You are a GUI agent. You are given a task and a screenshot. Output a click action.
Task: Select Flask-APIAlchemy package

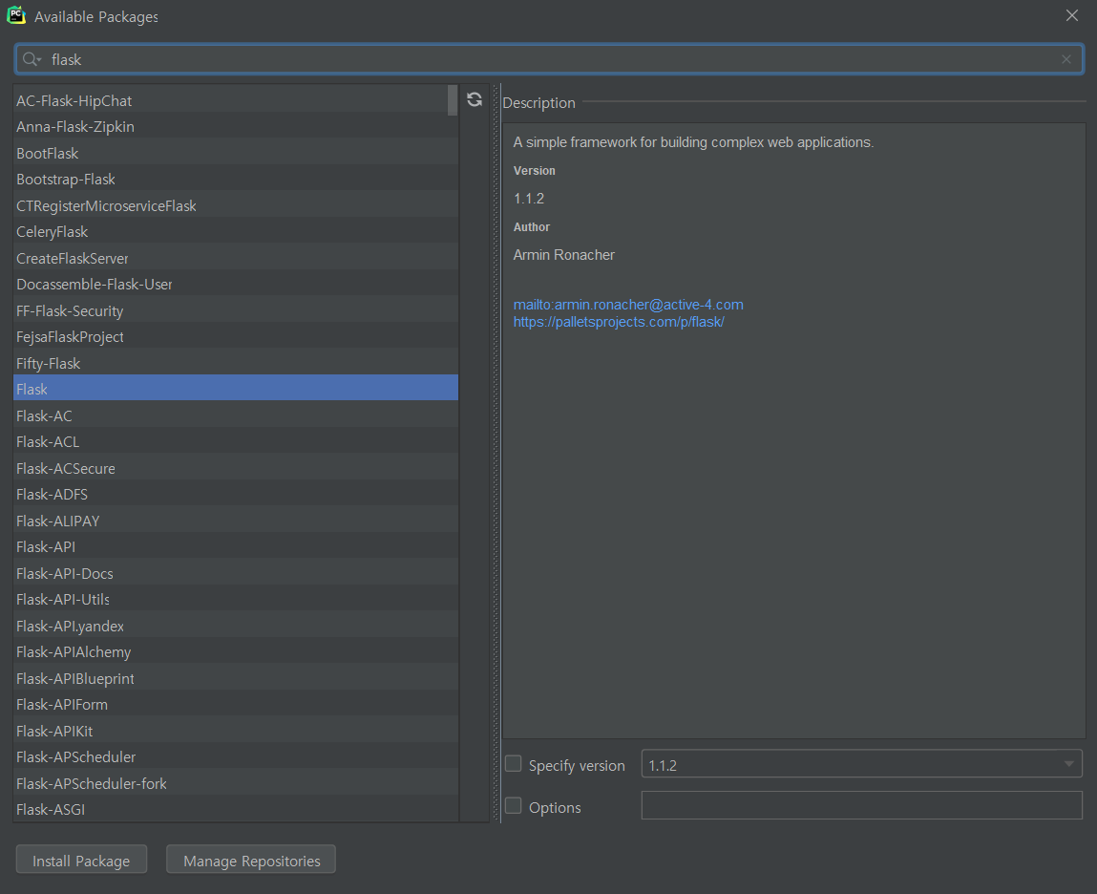tap(236, 651)
